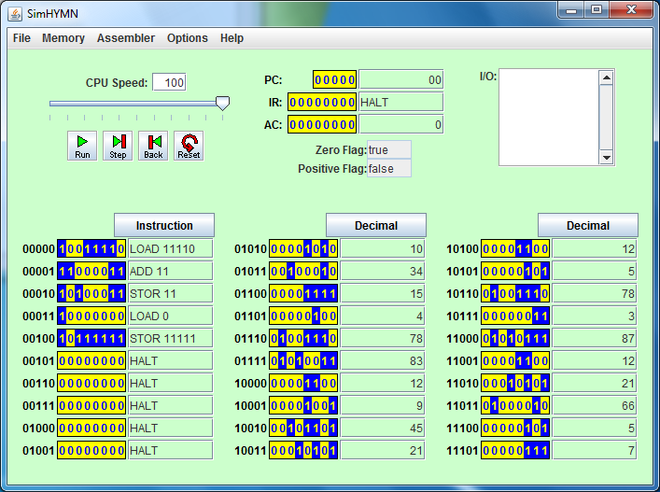Click the PC hex value field

(400, 79)
